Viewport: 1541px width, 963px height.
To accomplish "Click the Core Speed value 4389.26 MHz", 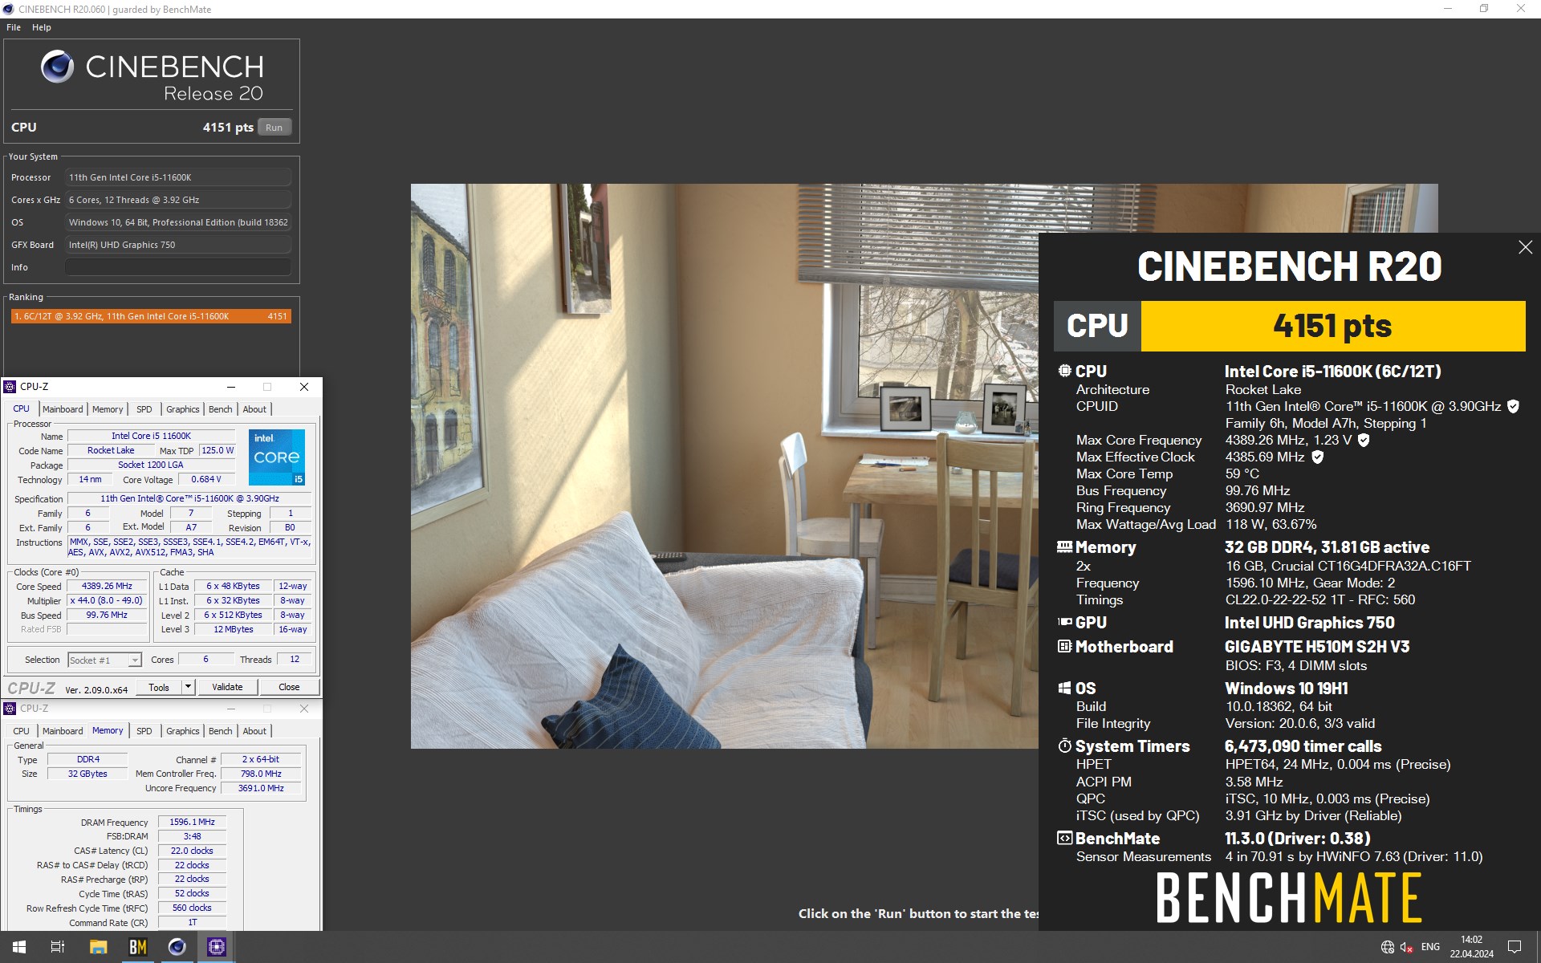I will click(107, 587).
